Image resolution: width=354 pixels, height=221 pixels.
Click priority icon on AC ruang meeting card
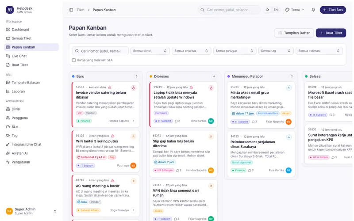point(134,181)
